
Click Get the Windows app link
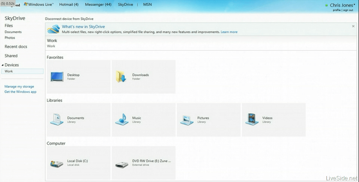[x=20, y=92]
